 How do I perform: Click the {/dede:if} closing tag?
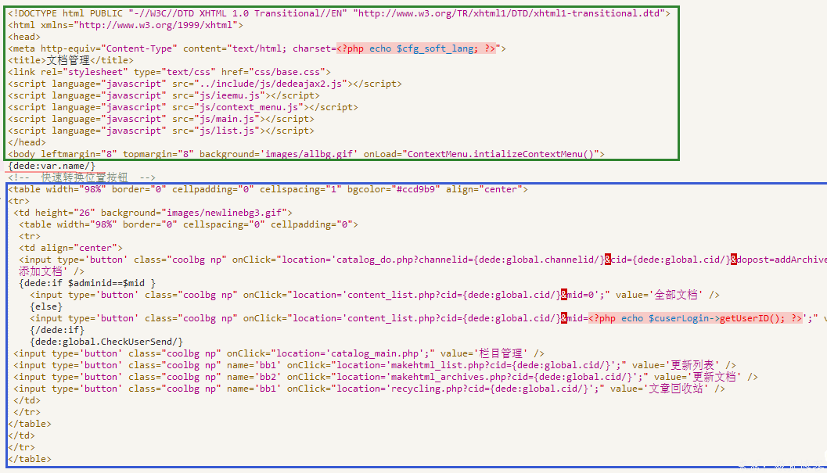[x=57, y=330]
